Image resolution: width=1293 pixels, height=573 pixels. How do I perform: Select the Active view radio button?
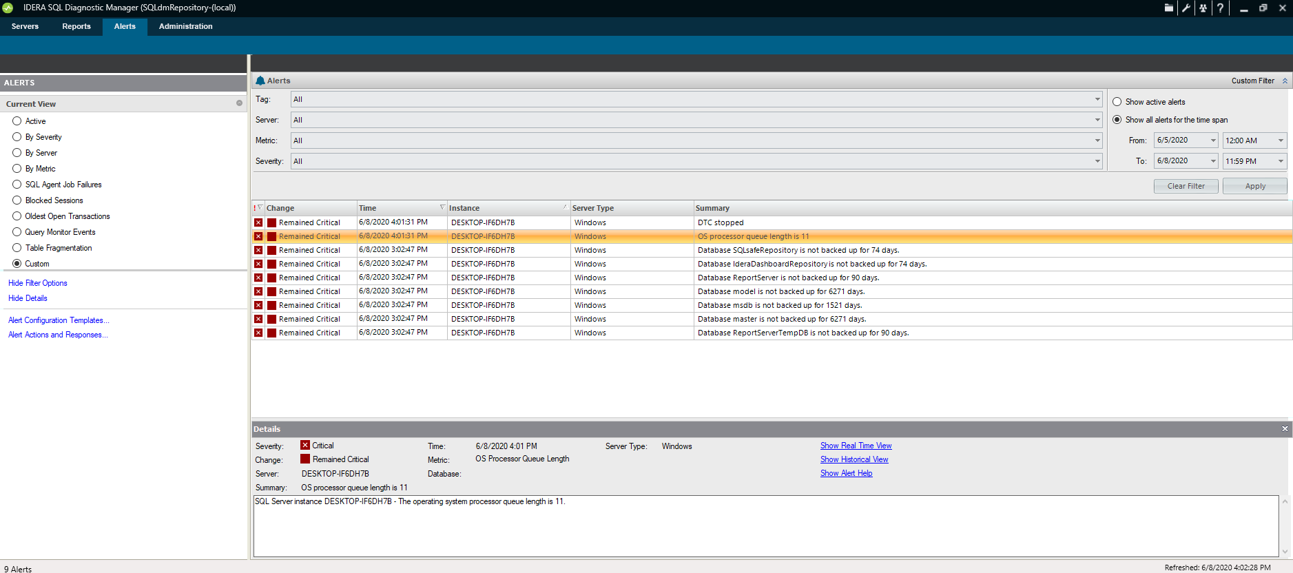[x=17, y=121]
